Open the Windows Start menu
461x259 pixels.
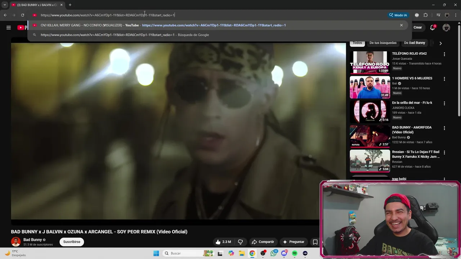156,253
